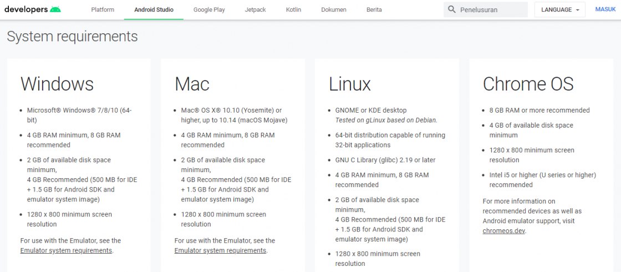
Task: Click the LANGUAGE dropdown arrow
Action: [578, 10]
